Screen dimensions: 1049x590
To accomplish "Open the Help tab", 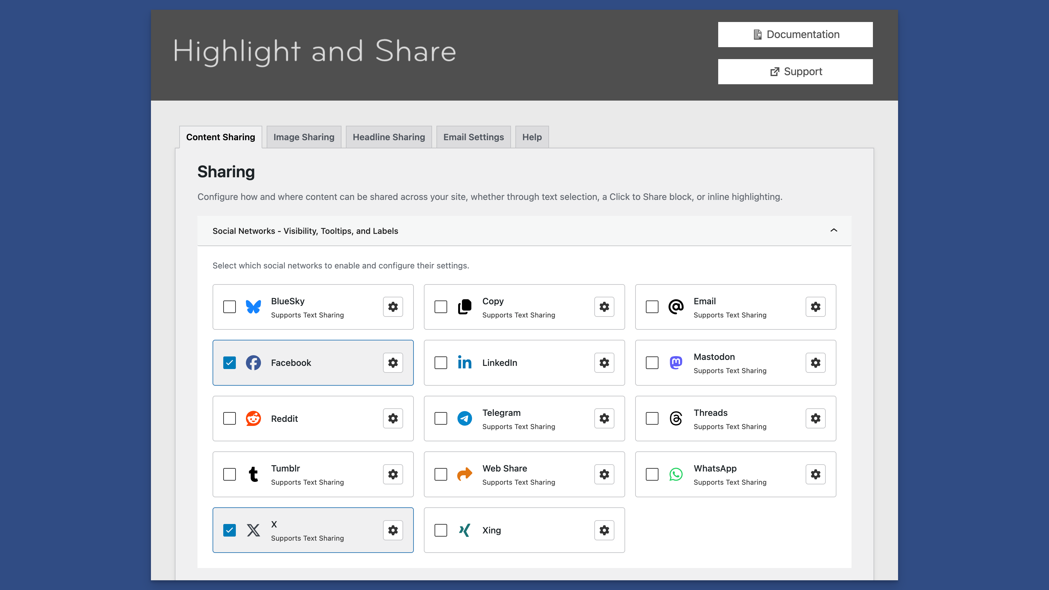I will [x=532, y=137].
